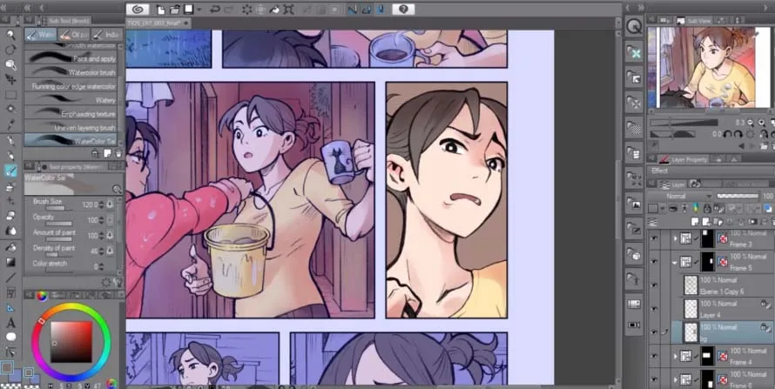
Task: Toggle visibility of Frame 4 folder
Action: pyautogui.click(x=654, y=356)
